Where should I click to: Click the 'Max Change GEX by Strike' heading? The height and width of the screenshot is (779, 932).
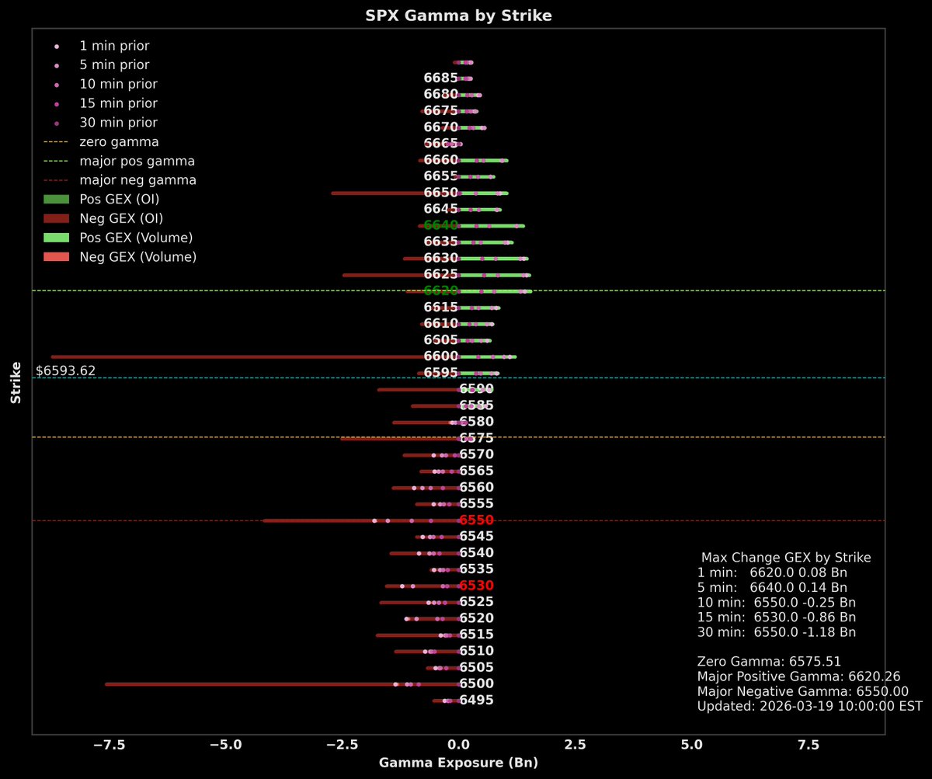[786, 558]
